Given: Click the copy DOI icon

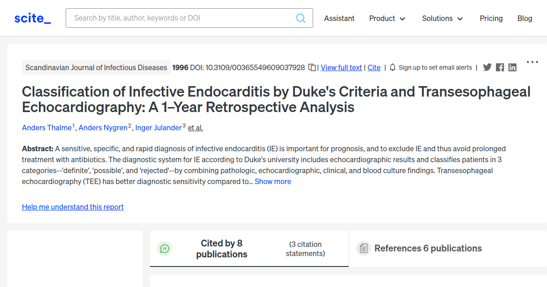Looking at the screenshot, I should (x=312, y=67).
